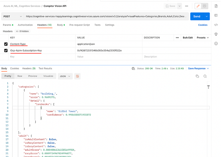The height and width of the screenshot is (157, 221).
Task: Copy response body with the copy icon
Action: click(x=197, y=76)
